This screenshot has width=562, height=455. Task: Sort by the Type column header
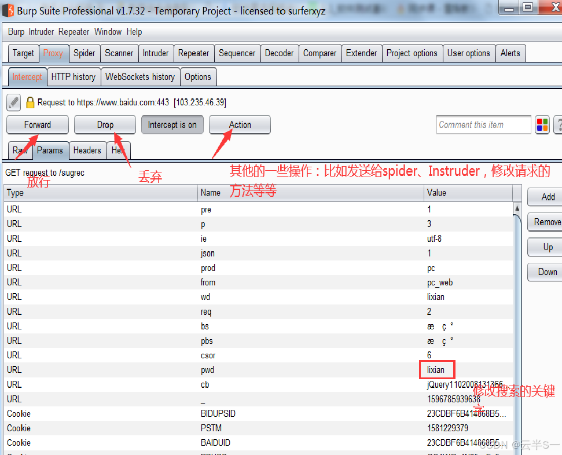tap(101, 193)
